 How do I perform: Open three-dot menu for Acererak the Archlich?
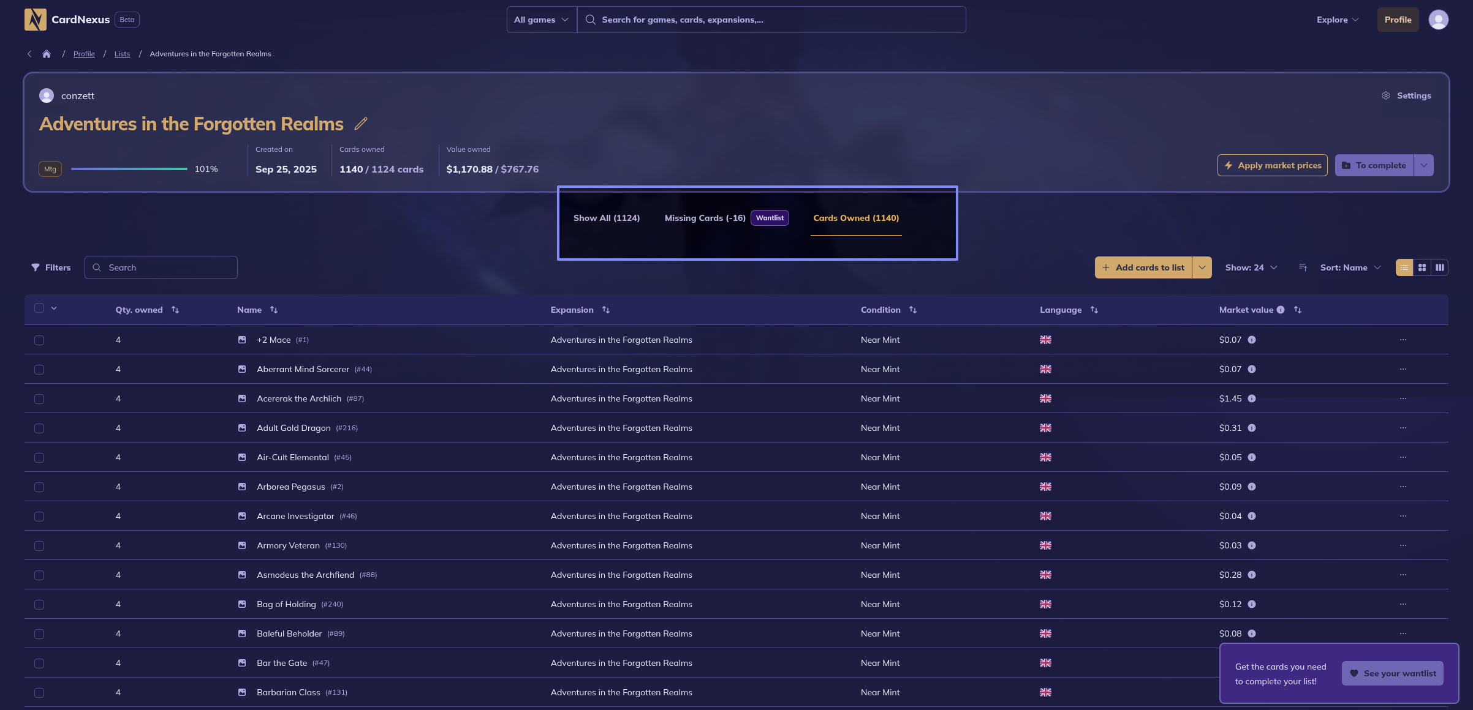pyautogui.click(x=1403, y=398)
